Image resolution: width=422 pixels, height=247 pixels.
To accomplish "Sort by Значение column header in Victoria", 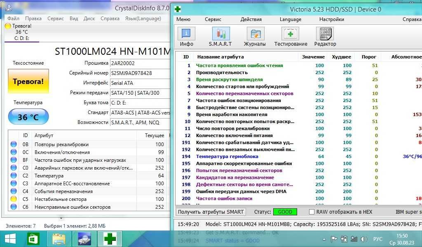I will pos(313,57).
